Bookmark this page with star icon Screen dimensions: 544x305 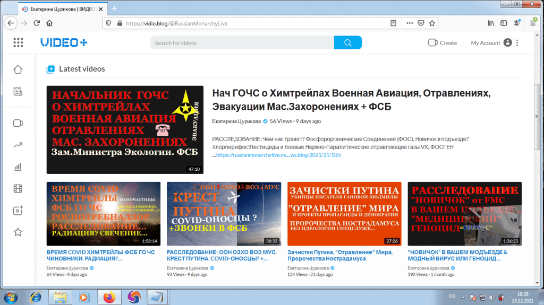(x=432, y=23)
